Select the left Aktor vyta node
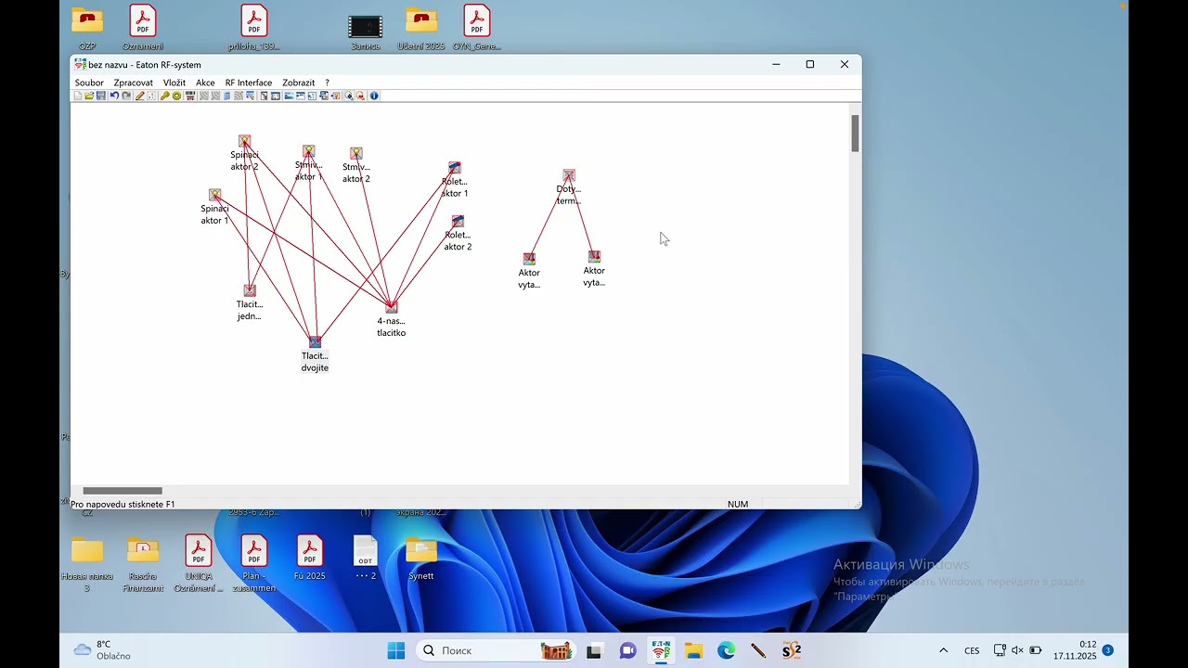 [x=529, y=259]
